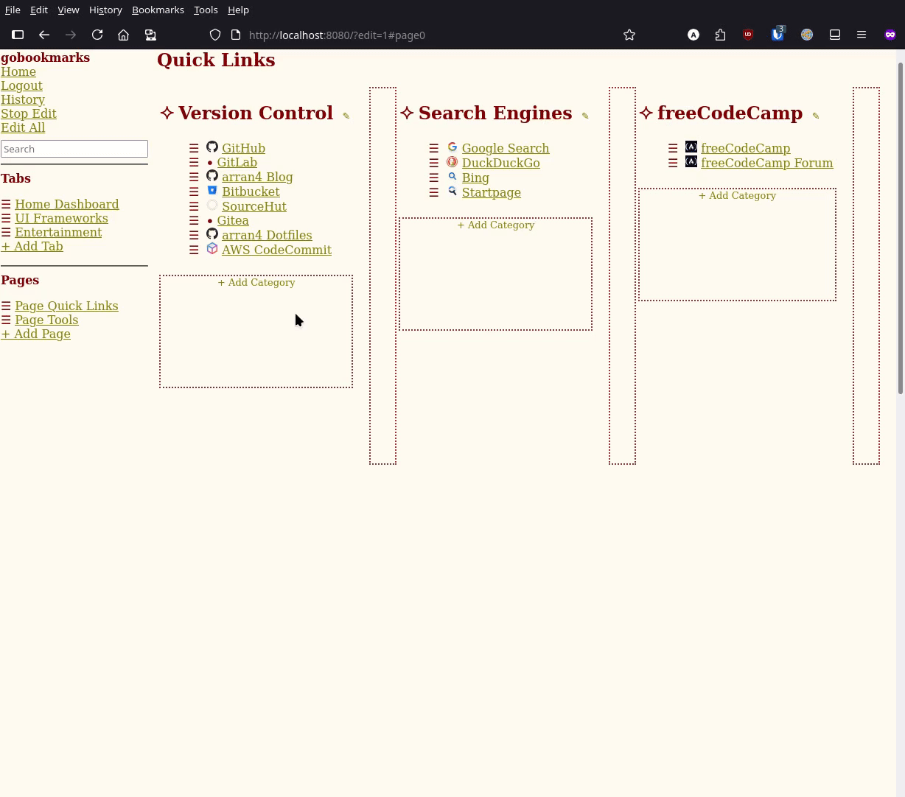
Task: Go back to the previous page
Action: coord(44,35)
